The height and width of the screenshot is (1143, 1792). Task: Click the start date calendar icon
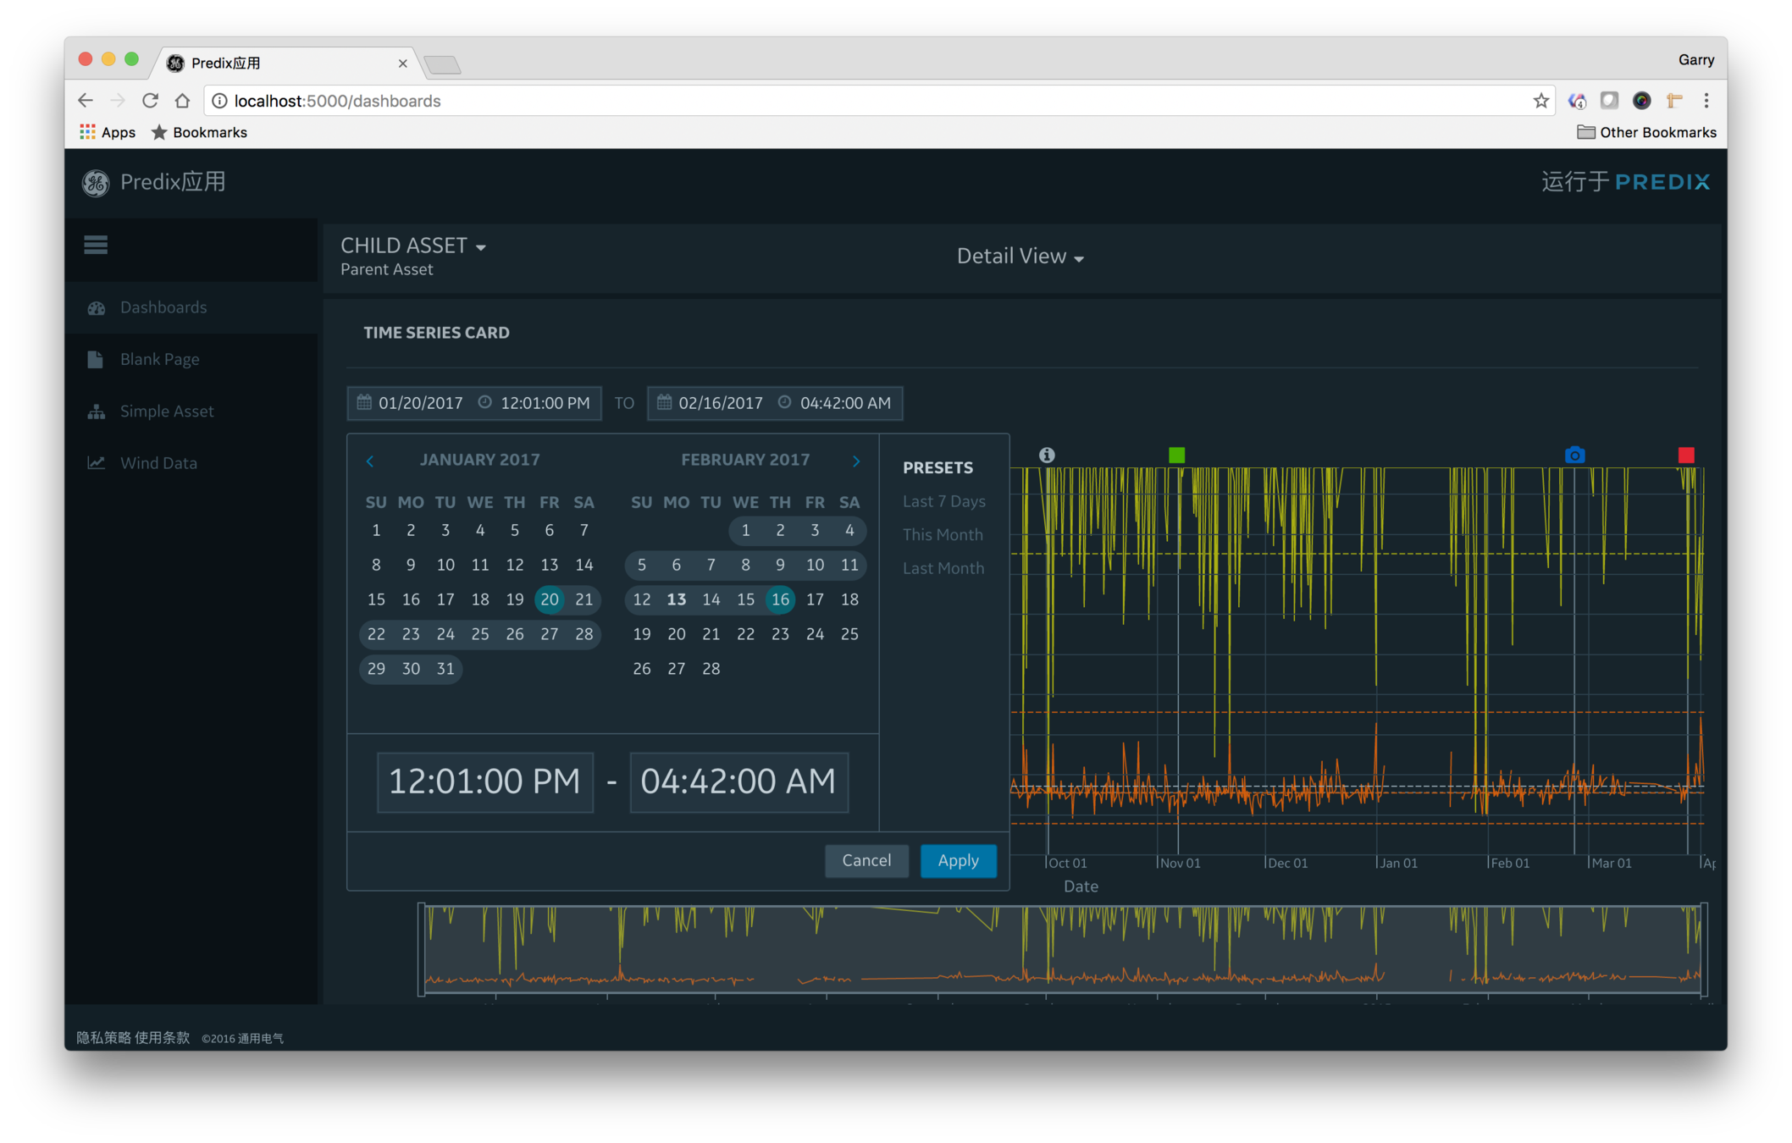click(x=364, y=402)
